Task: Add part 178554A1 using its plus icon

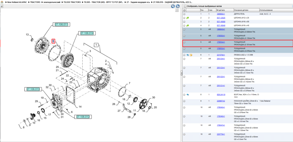Action: point(184,42)
